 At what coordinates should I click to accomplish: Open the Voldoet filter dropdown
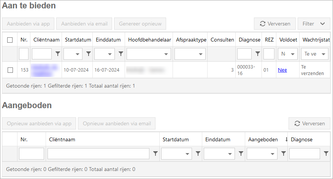click(x=287, y=54)
